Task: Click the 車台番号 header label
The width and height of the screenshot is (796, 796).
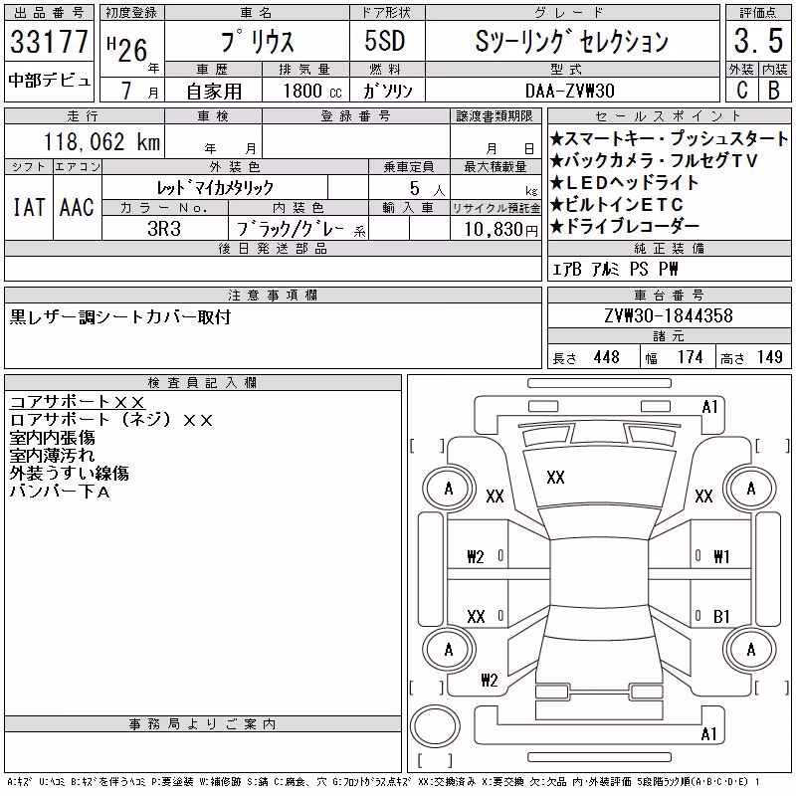Action: [x=669, y=295]
